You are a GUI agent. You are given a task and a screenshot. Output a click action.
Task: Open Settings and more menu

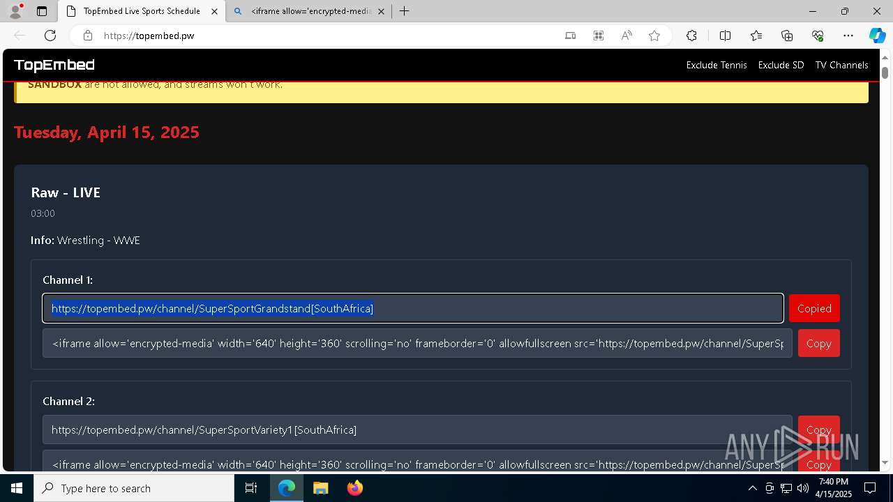848,36
